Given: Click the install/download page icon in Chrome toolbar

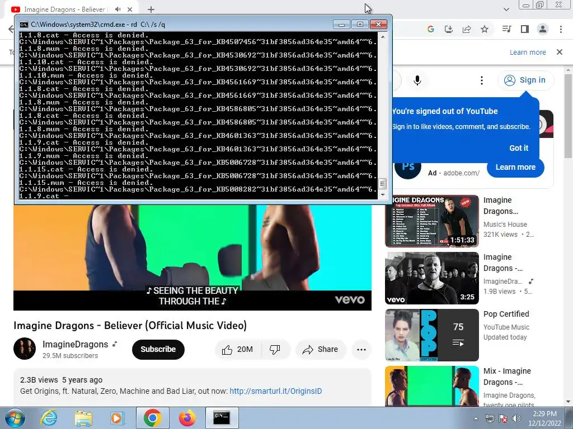Looking at the screenshot, I should click(x=449, y=29).
